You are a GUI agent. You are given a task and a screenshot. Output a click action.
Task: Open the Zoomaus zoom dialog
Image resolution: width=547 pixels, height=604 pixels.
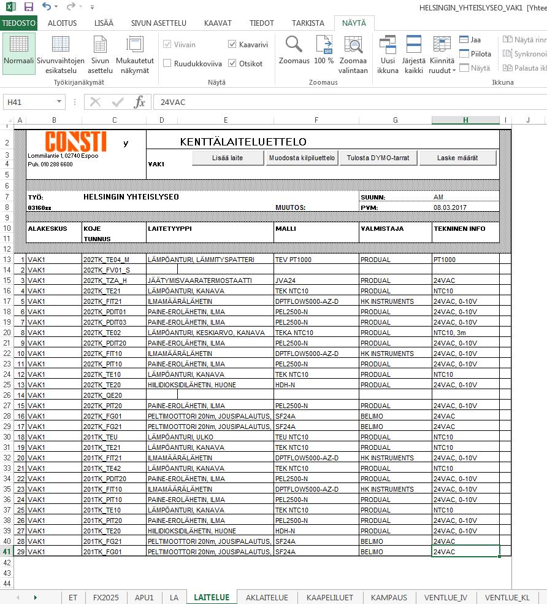pyautogui.click(x=294, y=50)
